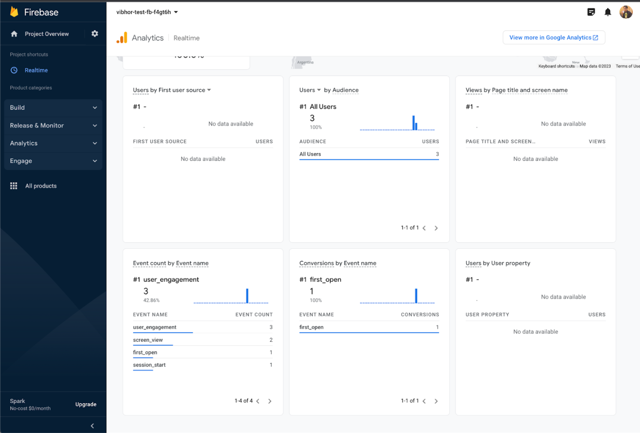The width and height of the screenshot is (640, 433).
Task: Select the Realtime shortcut clock icon
Action: 14,70
